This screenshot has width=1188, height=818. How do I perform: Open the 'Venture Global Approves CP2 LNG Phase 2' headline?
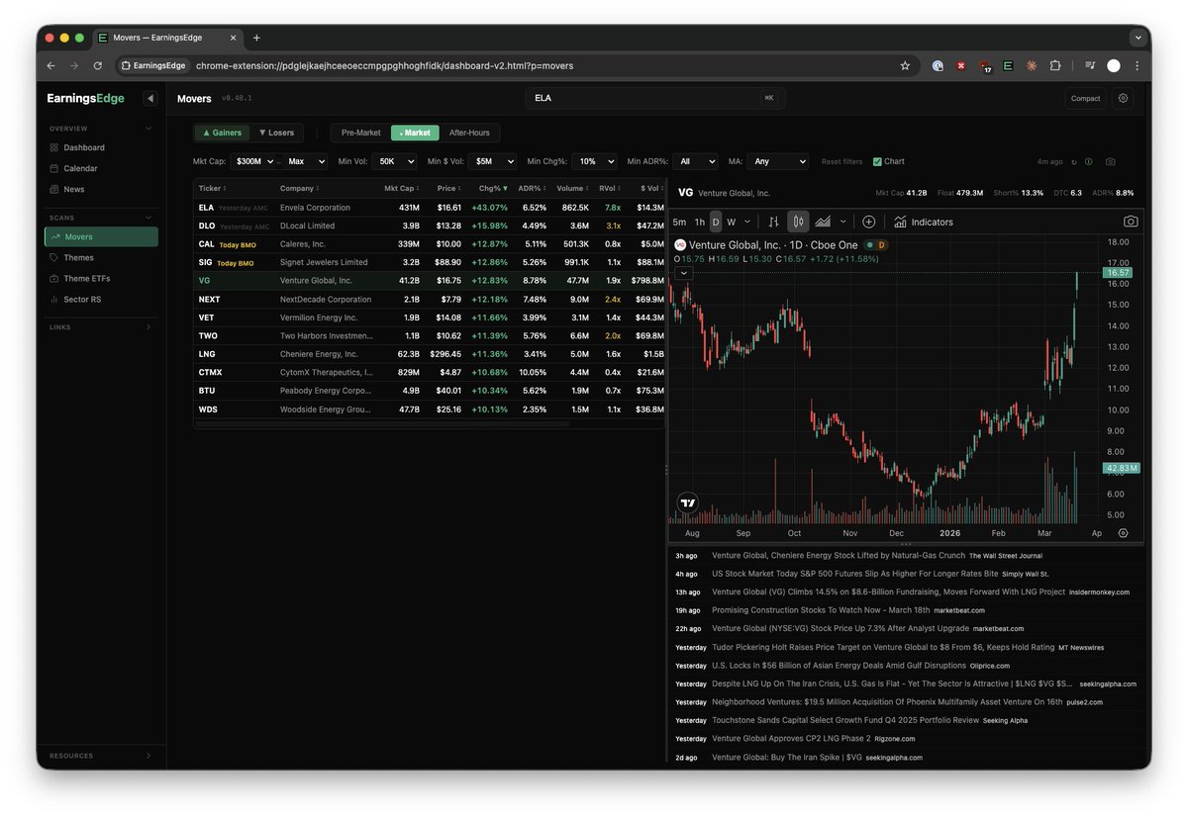(791, 739)
